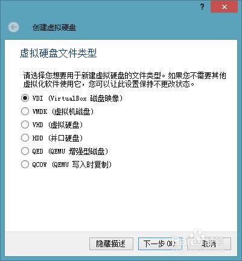Close the 创建虚拟硬盘 dialog with the X
Viewport: 242px width, 261px height.
(x=224, y=7)
